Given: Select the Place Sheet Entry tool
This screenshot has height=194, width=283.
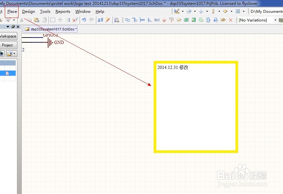Looking at the screenshot, I should click(194, 20).
